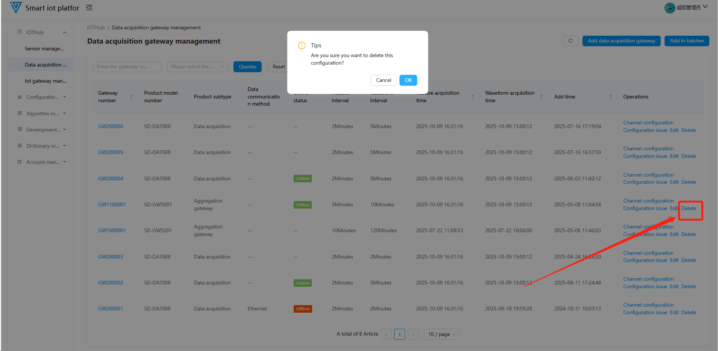718x351 pixels.
Task: Sort by Waveform acquisition time arrows
Action: (x=541, y=97)
